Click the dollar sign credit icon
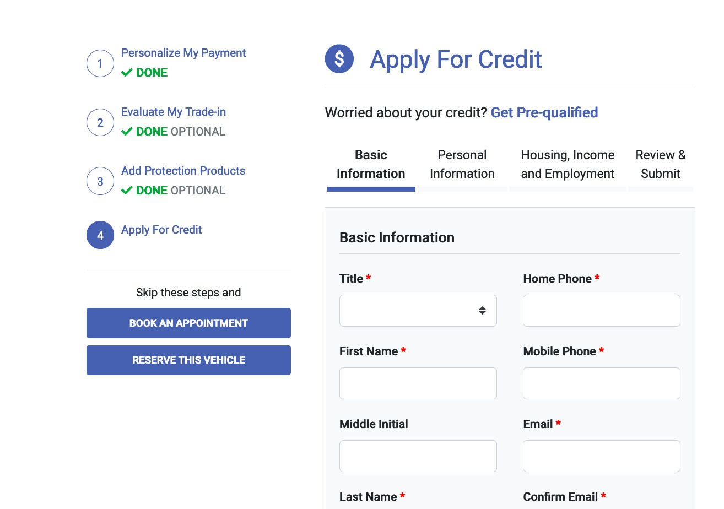 click(x=339, y=59)
